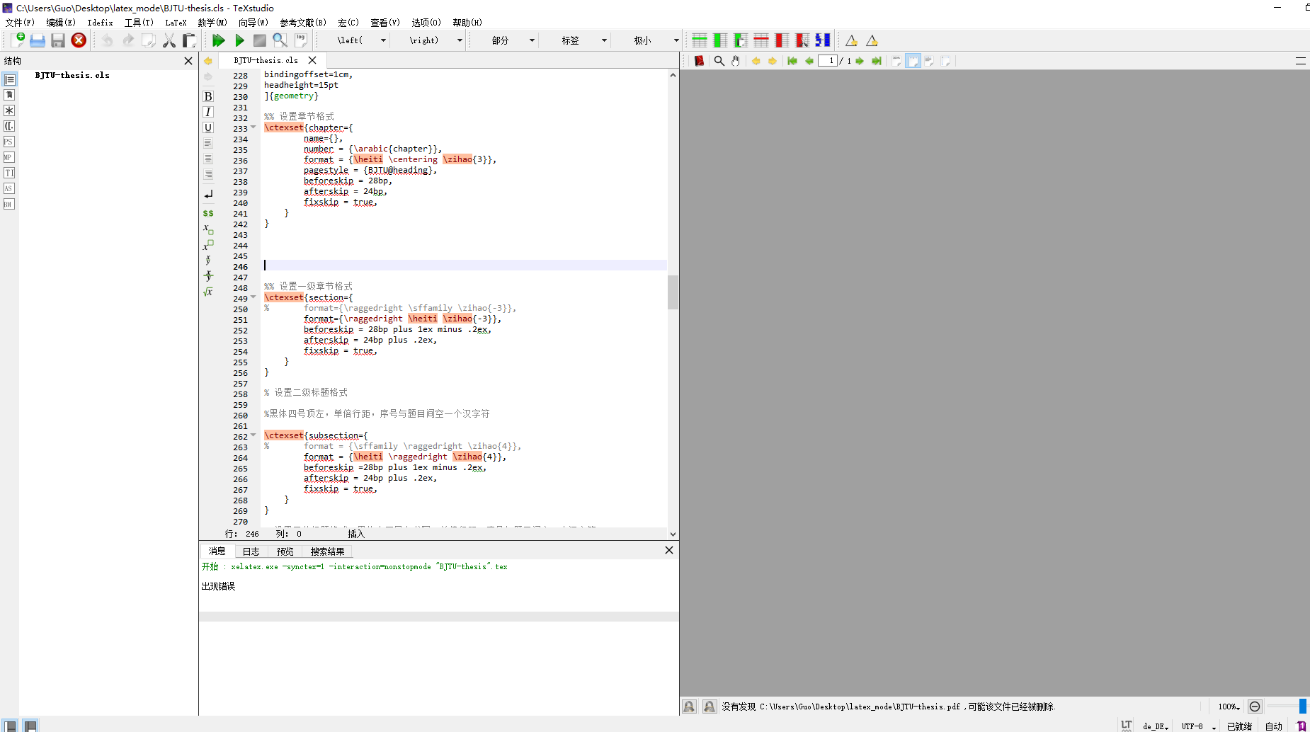Insert inline math using the $$ icon
The image size is (1310, 732).
207,212
